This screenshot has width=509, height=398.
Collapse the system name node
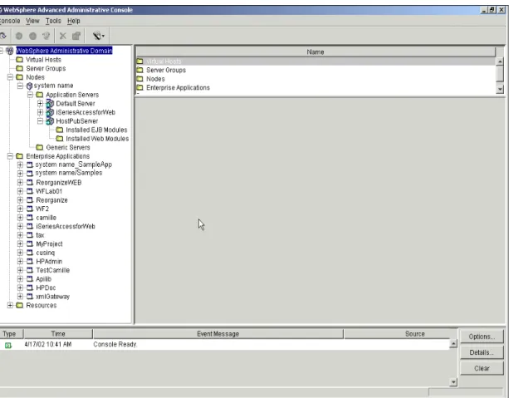[x=20, y=86]
